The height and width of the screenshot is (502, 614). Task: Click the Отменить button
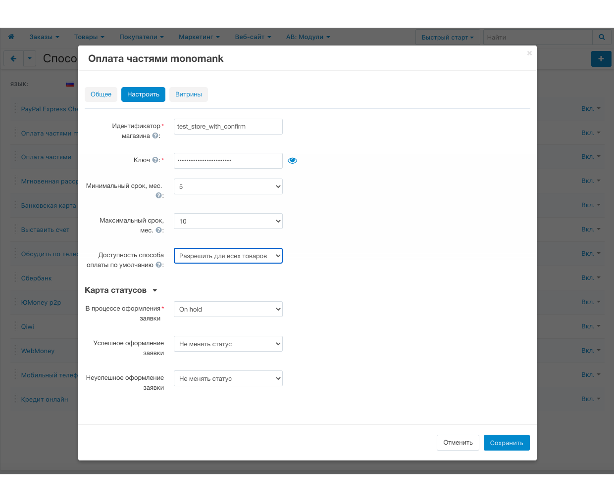pos(458,443)
